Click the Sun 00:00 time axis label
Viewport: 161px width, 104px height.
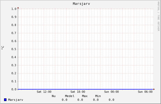[111, 92]
